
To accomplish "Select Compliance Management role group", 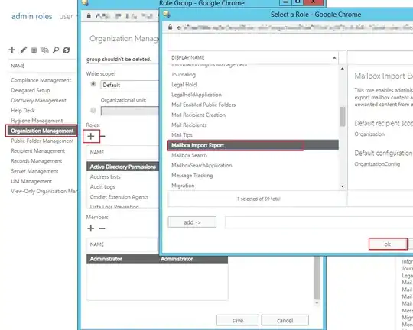I will pyautogui.click(x=41, y=80).
